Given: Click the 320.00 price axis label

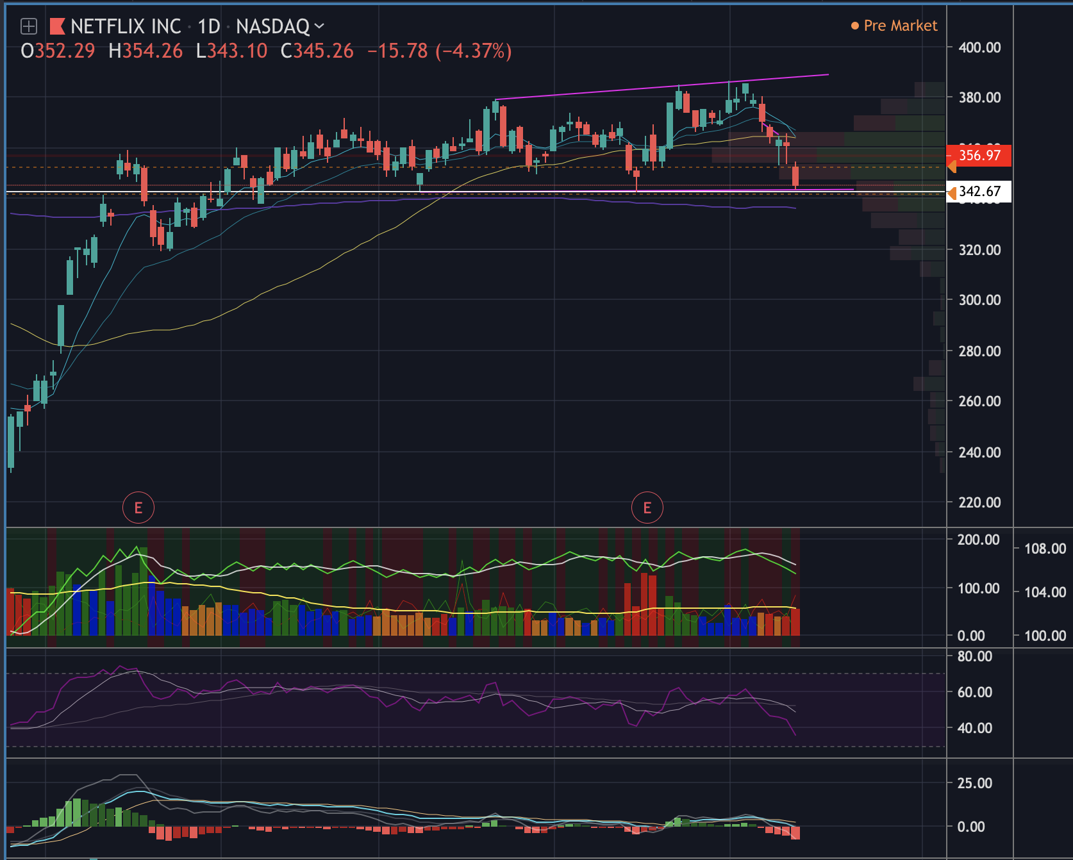Looking at the screenshot, I should point(979,250).
